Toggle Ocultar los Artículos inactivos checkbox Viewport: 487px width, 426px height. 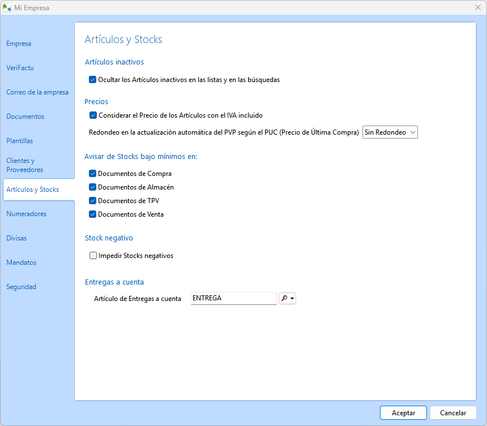(93, 80)
